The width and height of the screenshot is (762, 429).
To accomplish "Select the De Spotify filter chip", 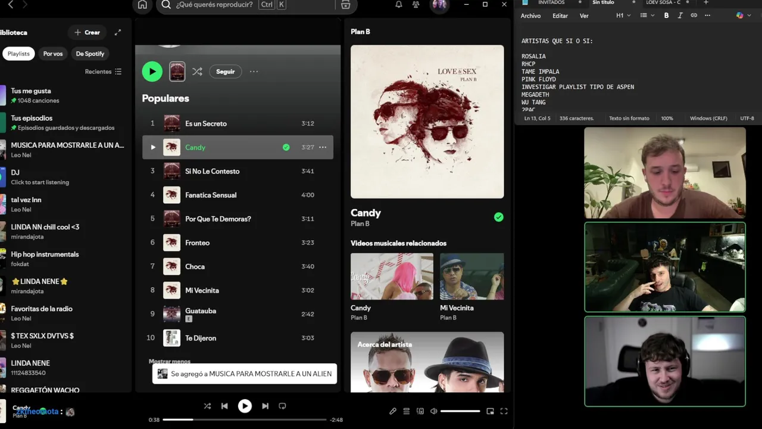I will [90, 54].
